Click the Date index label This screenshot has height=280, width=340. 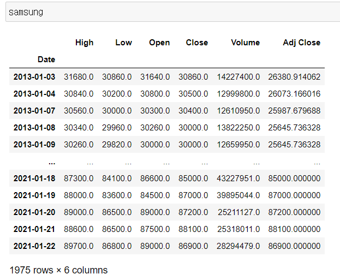pyautogui.click(x=46, y=59)
